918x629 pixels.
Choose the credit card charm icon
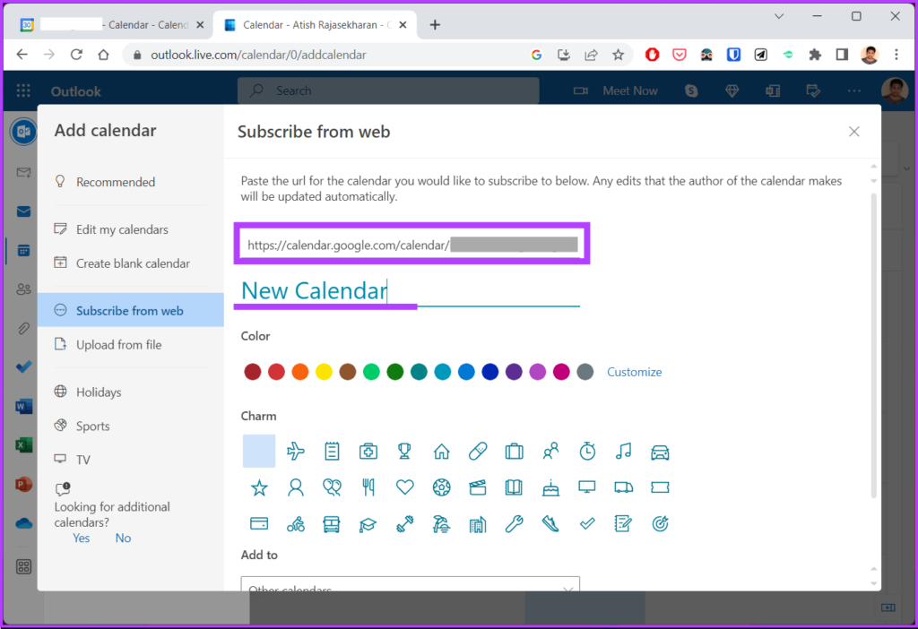(259, 523)
